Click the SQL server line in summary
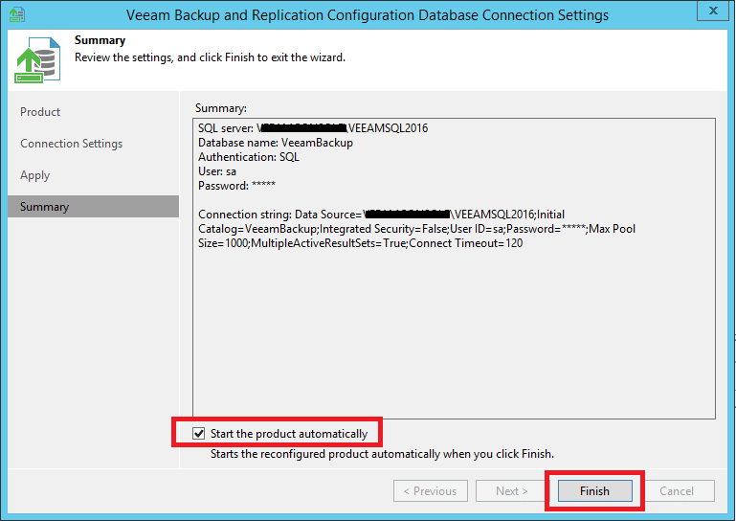This screenshot has height=521, width=736. pos(313,128)
